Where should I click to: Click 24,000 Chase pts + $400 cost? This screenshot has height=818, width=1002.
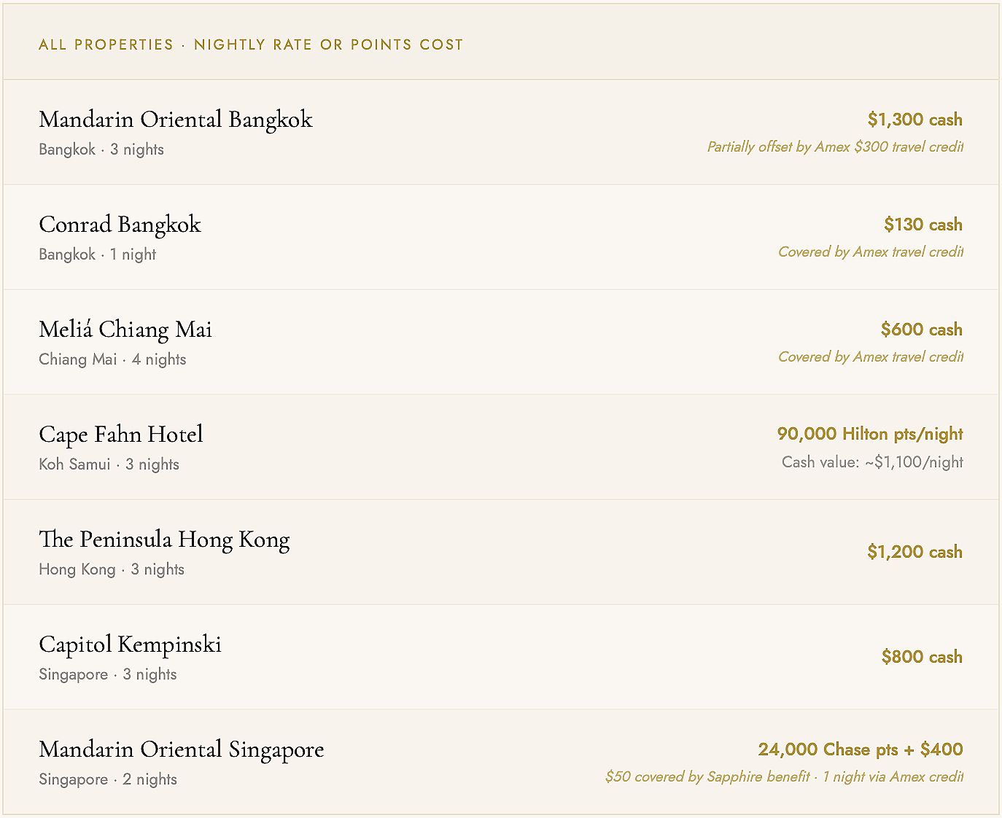861,749
